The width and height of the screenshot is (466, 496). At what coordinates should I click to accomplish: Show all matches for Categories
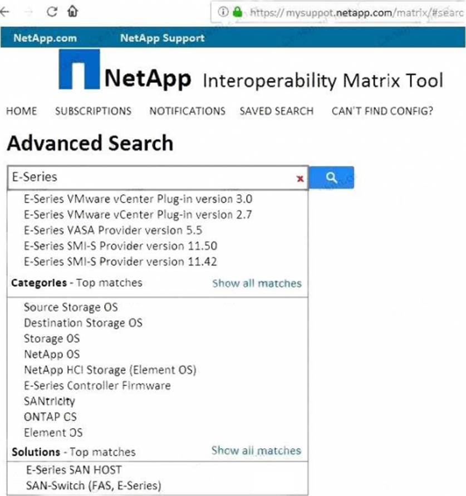click(257, 283)
